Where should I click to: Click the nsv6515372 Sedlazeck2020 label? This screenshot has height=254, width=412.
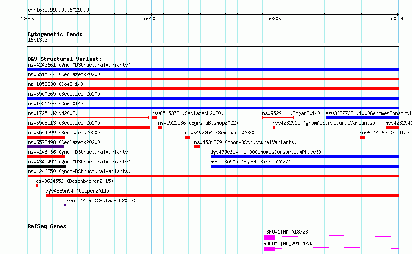tap(187, 113)
